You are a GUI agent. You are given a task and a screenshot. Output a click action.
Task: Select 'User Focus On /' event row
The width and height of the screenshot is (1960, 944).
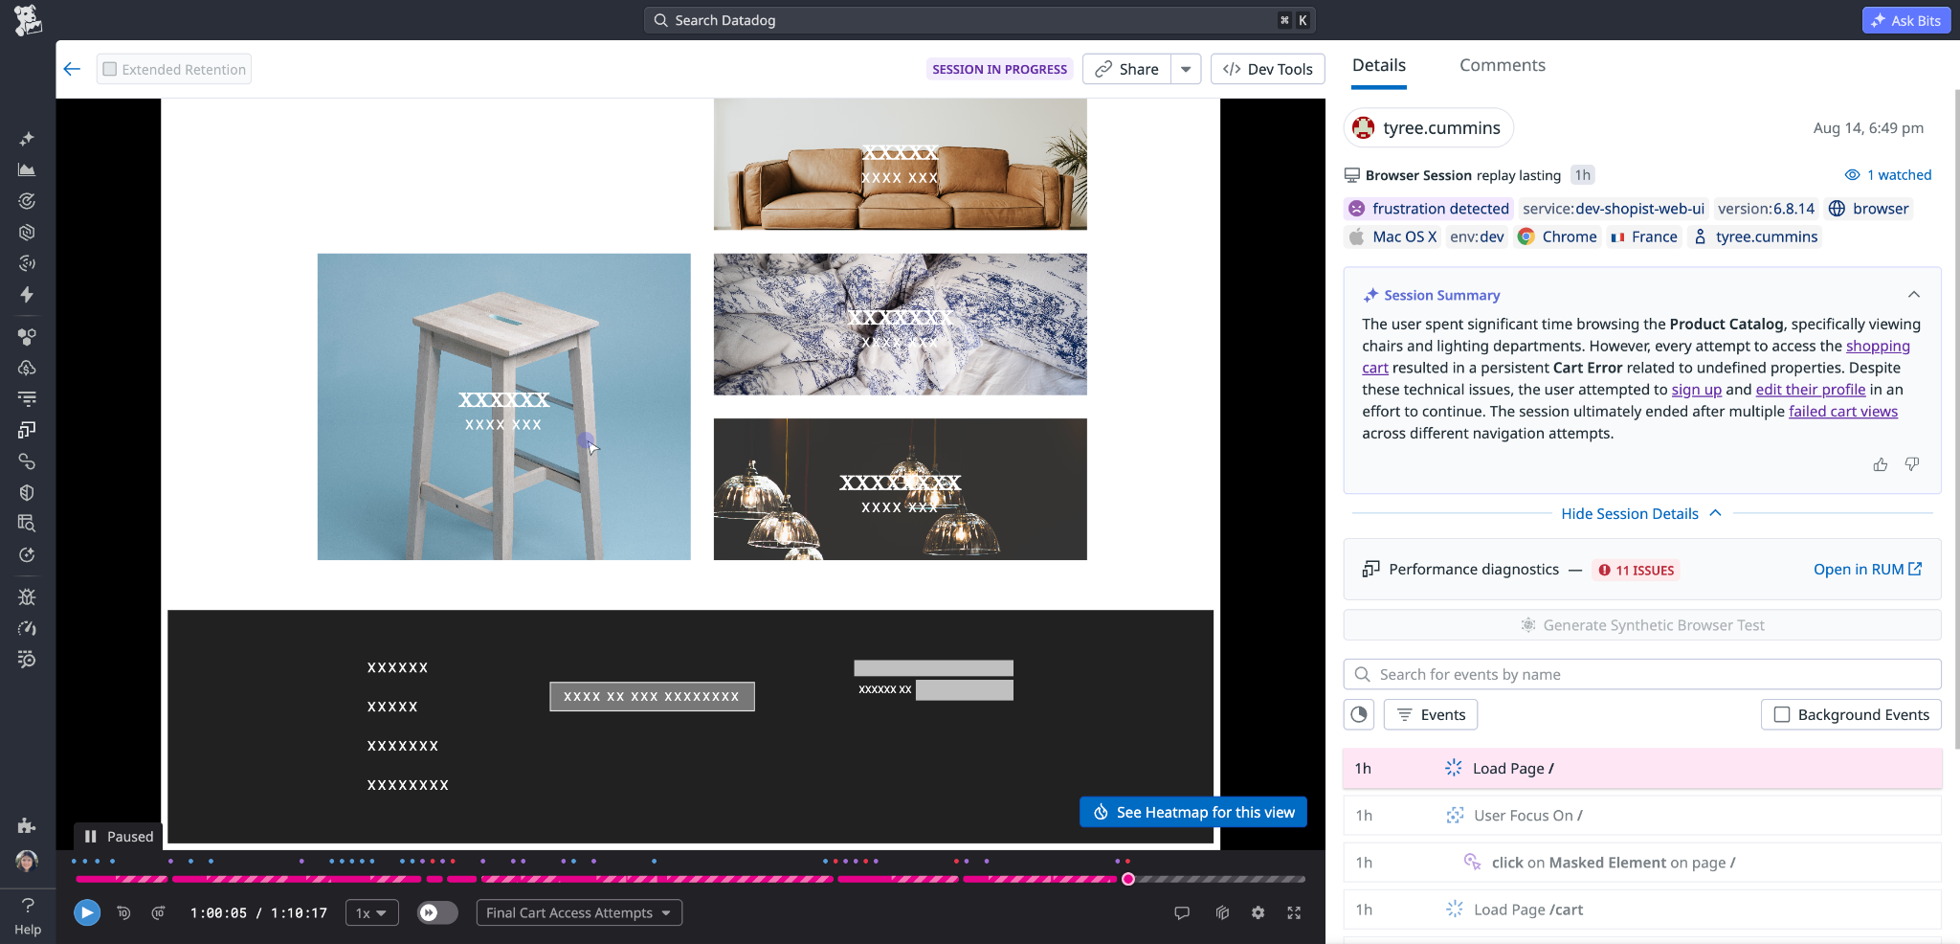[1642, 815]
